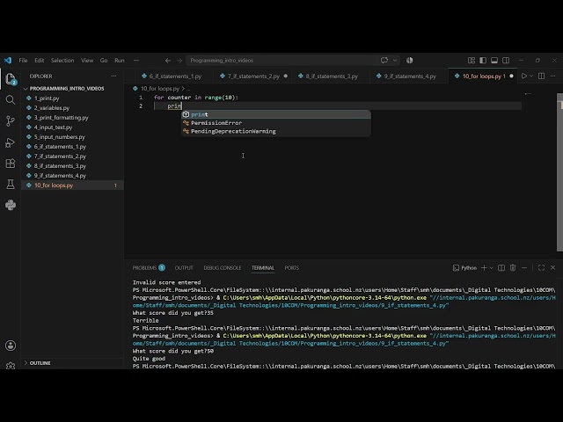Switch to 7_if_statements_2.py tab
This screenshot has height=422, width=563.
point(253,76)
